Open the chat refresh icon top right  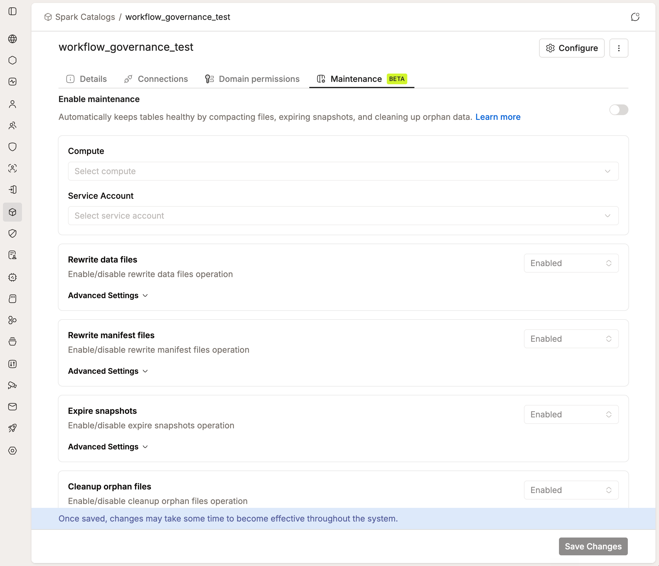click(635, 17)
